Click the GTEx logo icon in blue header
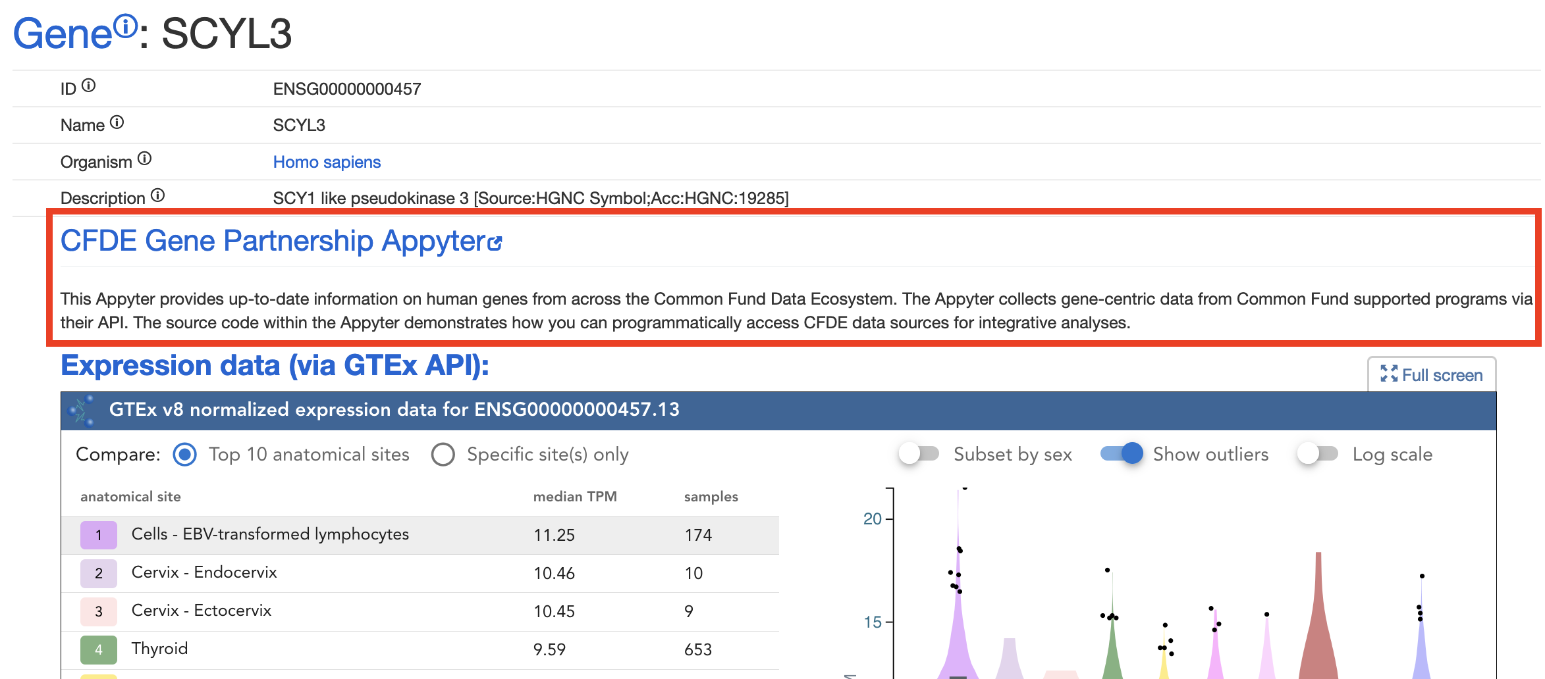The height and width of the screenshot is (679, 1545). click(x=82, y=411)
